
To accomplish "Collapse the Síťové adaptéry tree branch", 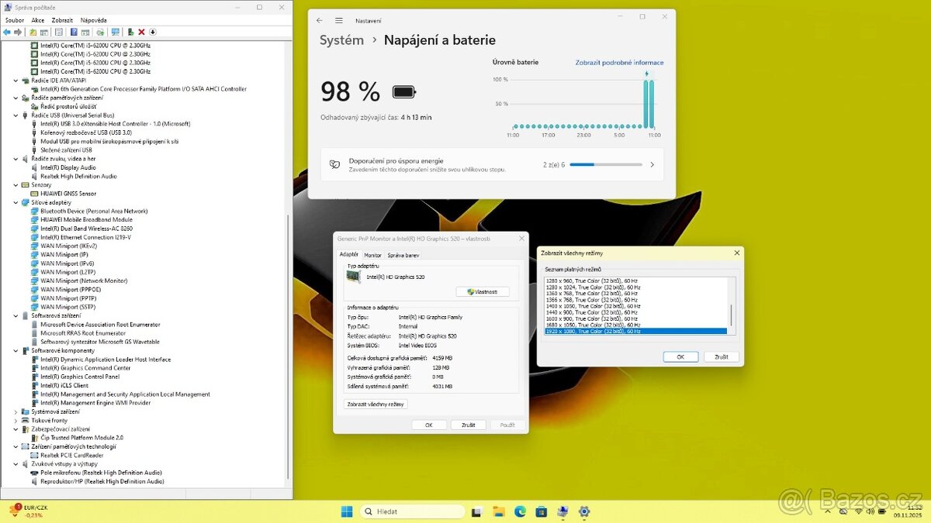I will tap(17, 202).
